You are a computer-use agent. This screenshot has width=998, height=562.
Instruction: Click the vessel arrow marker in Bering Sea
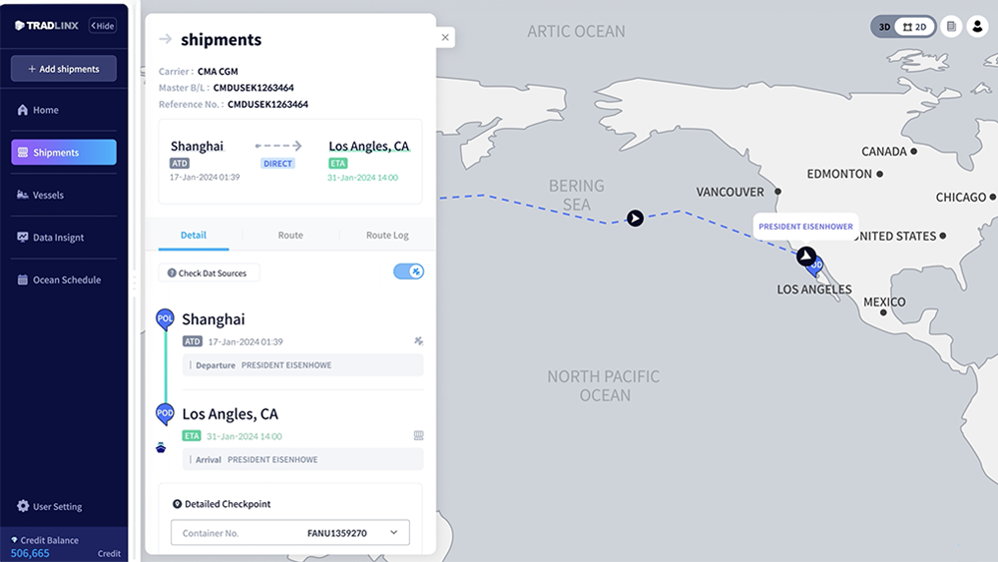(x=635, y=219)
